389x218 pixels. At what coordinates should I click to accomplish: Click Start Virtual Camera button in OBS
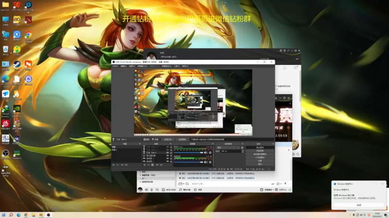(x=260, y=154)
